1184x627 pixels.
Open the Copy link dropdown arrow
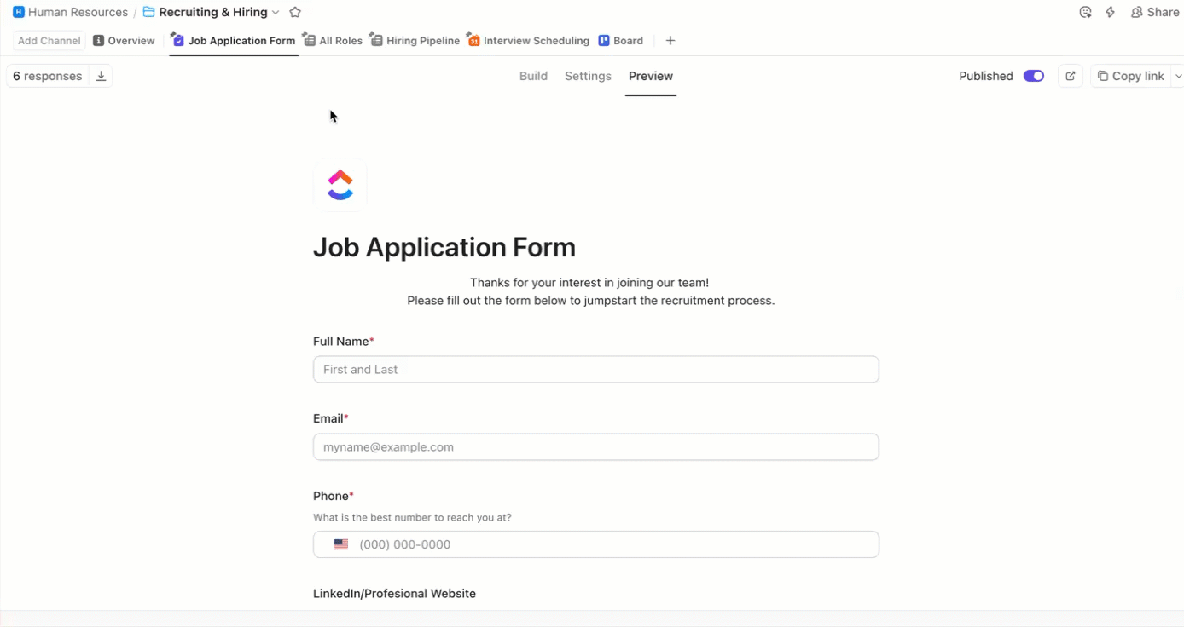(x=1179, y=76)
